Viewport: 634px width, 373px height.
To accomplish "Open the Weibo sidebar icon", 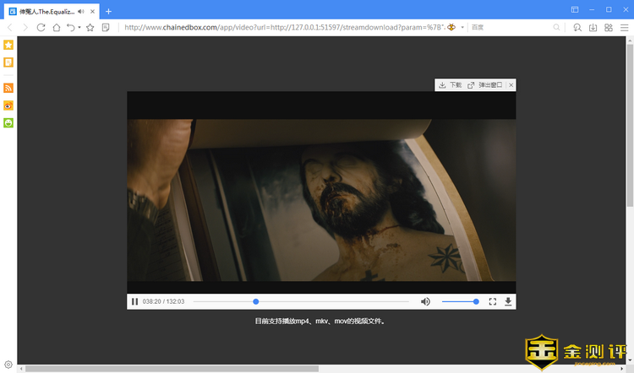I will [8, 105].
